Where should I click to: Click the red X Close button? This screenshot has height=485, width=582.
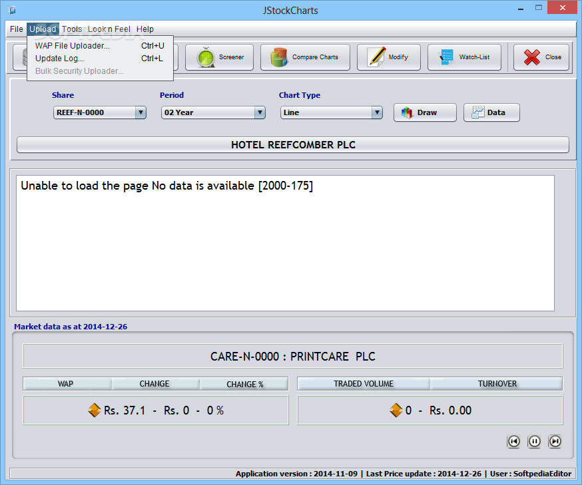coord(541,57)
